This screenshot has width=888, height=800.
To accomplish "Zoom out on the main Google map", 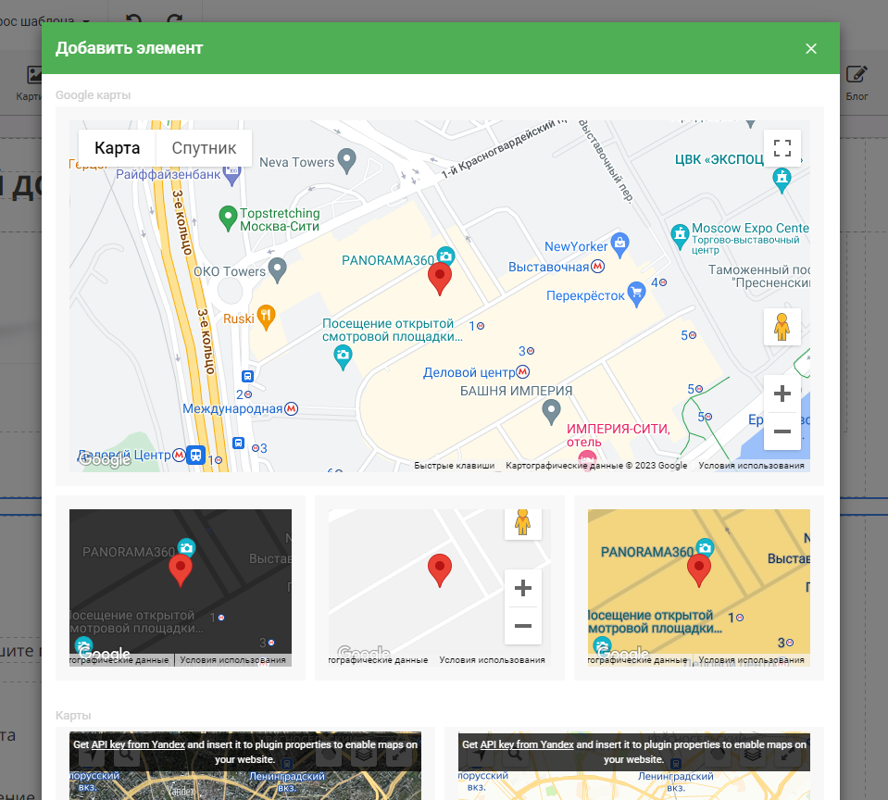I will [782, 431].
